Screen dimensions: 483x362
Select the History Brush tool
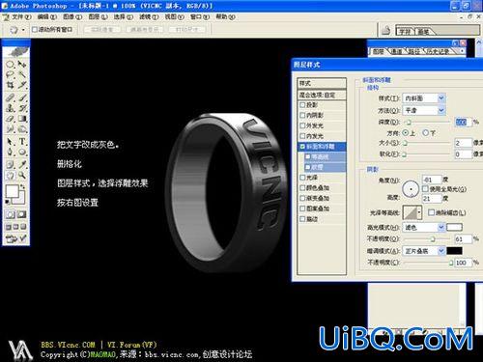[22, 108]
